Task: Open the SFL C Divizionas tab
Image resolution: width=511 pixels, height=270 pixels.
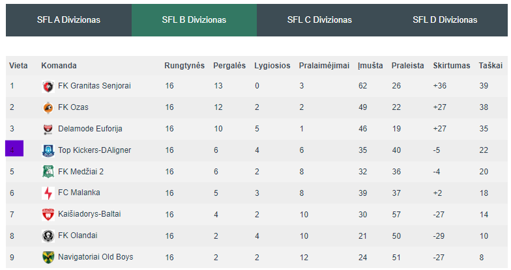Action: click(x=319, y=20)
